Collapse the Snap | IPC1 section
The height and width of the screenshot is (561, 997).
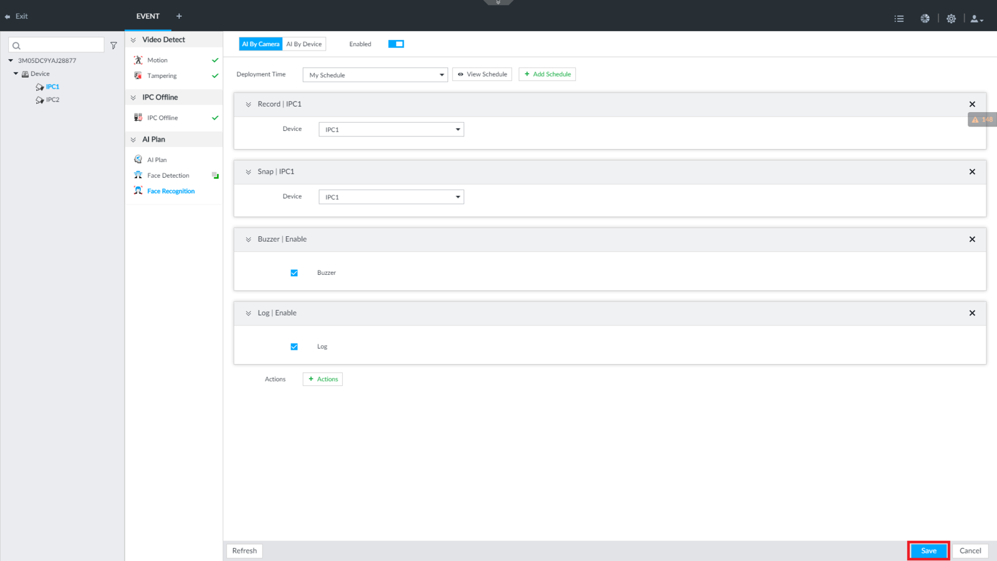point(249,172)
